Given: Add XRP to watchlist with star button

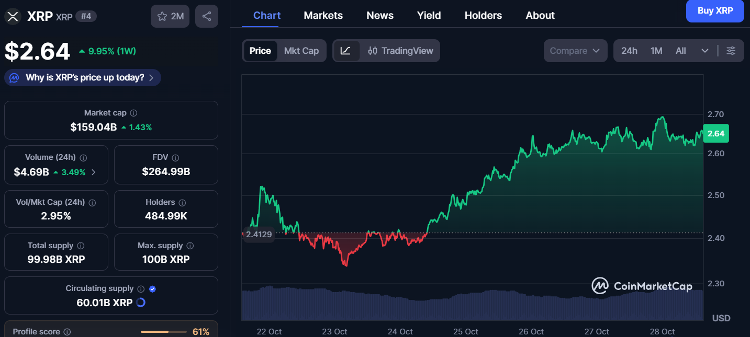Looking at the screenshot, I should tap(170, 16).
